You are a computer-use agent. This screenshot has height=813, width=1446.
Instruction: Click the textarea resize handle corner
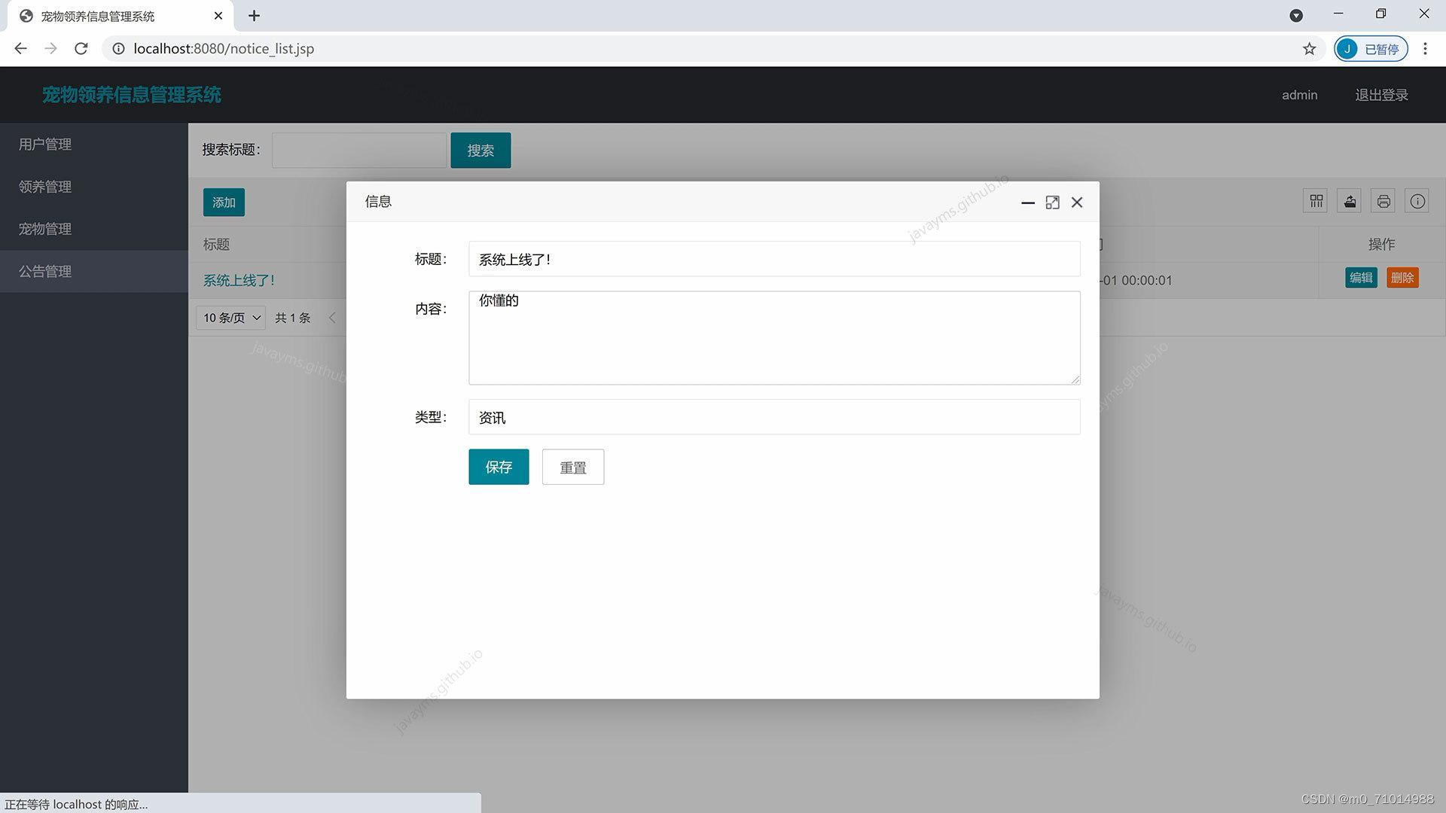pos(1075,380)
